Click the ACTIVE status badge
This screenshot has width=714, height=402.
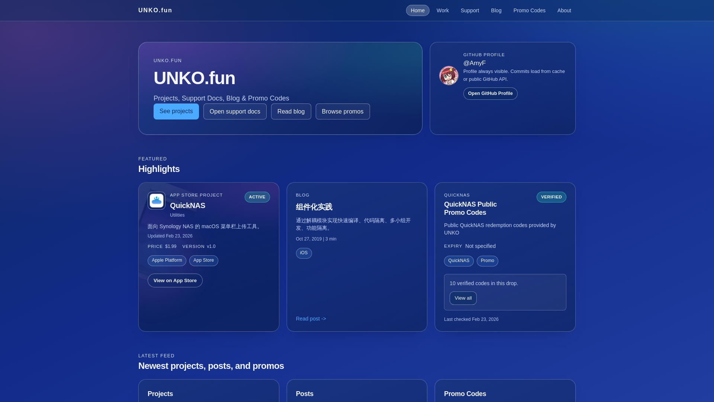pos(257,197)
